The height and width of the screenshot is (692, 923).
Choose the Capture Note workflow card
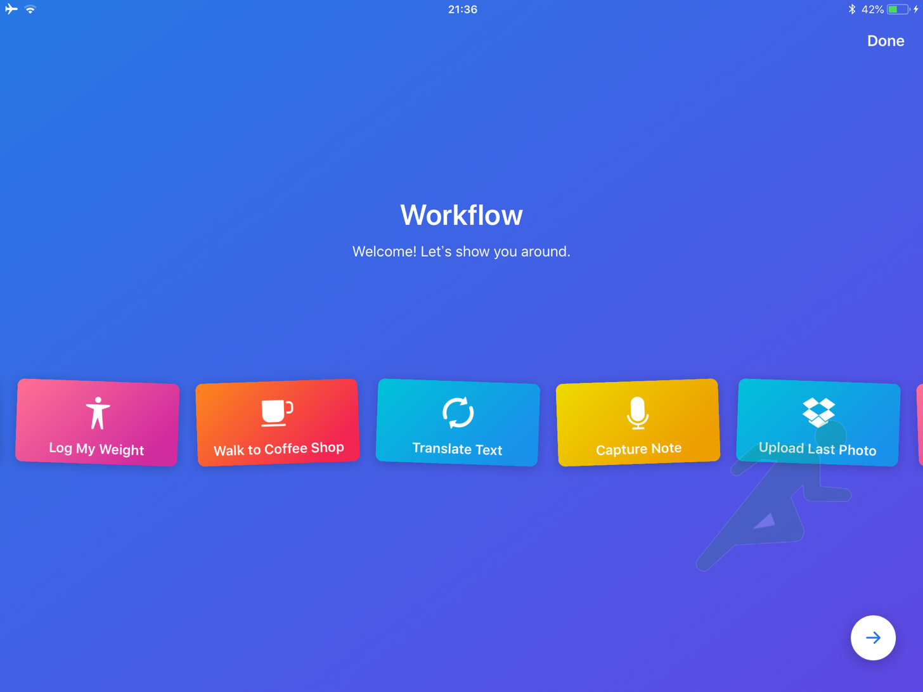click(x=638, y=423)
